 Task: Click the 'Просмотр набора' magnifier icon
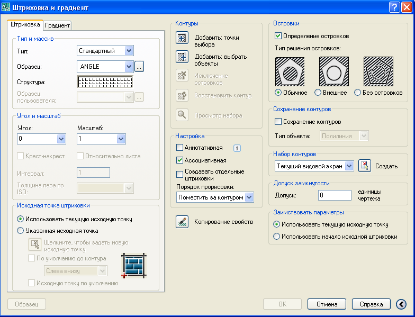182,115
